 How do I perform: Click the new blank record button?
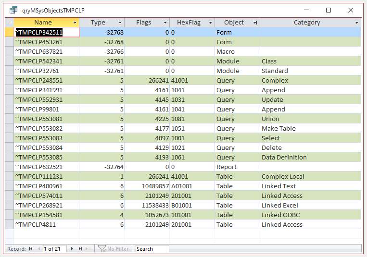coord(89,248)
